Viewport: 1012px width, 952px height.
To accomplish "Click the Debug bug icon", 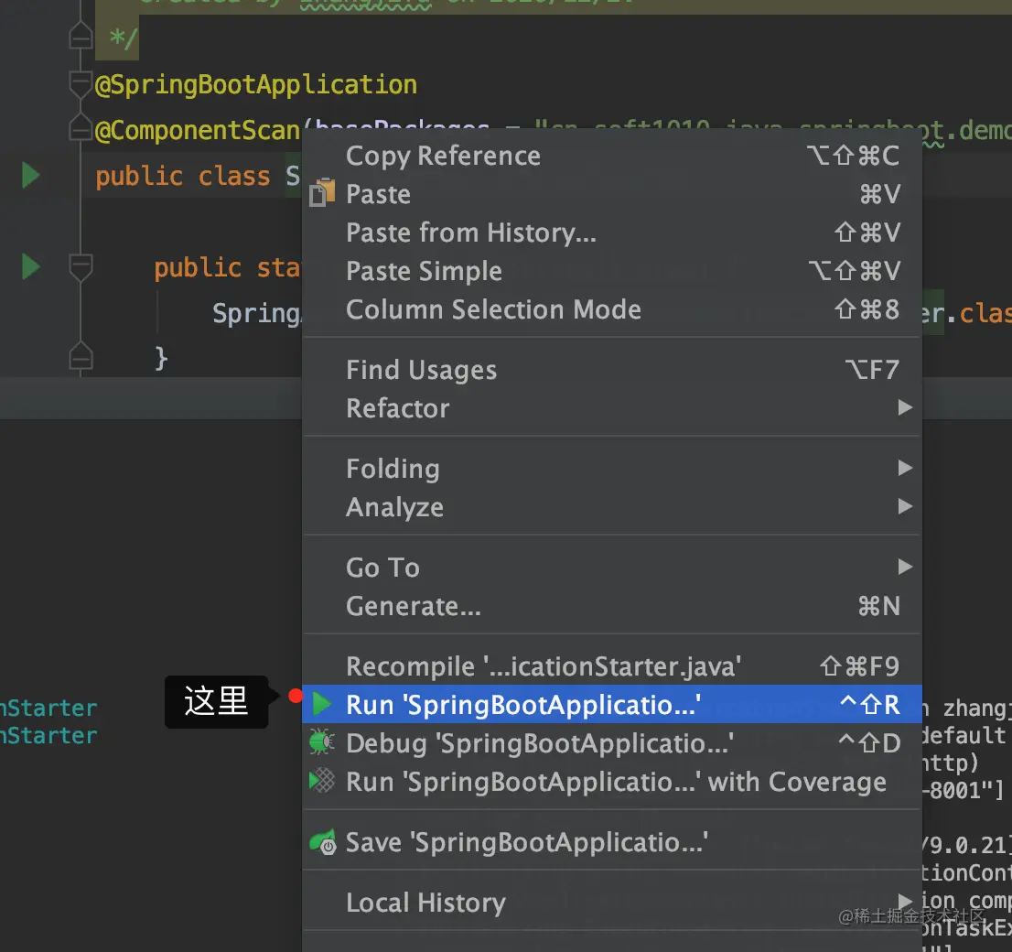I will point(322,742).
